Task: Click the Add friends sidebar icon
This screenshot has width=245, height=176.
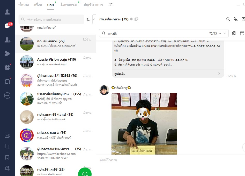Action: pos(7,40)
